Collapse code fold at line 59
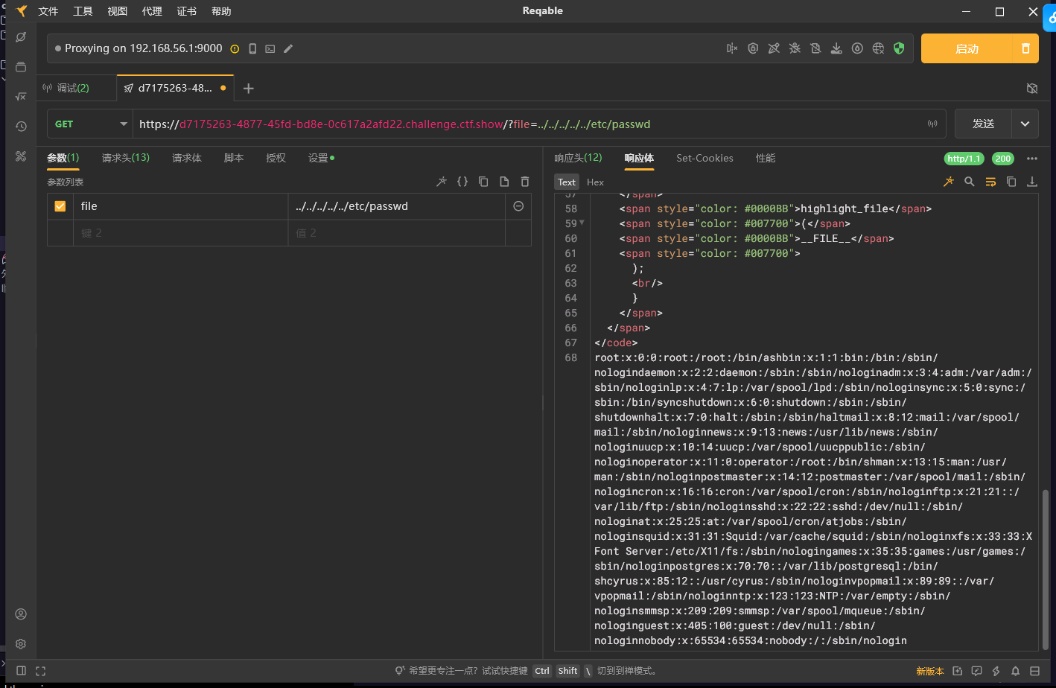The width and height of the screenshot is (1056, 688). (x=582, y=223)
